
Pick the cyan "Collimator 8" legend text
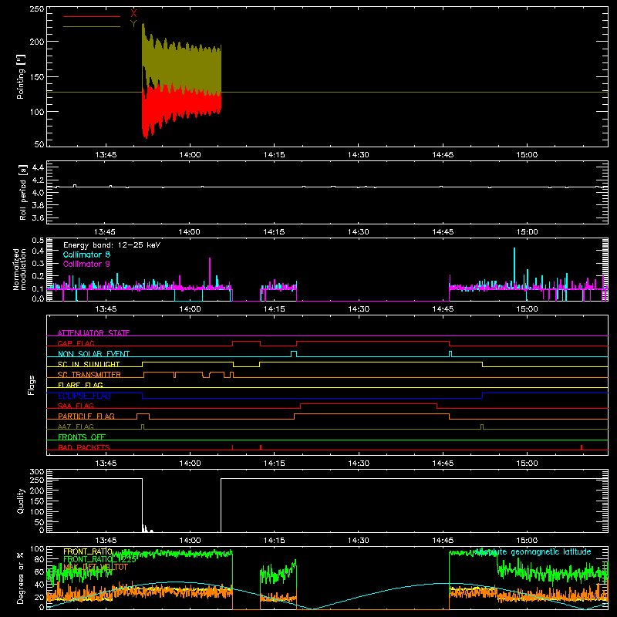coord(86,255)
